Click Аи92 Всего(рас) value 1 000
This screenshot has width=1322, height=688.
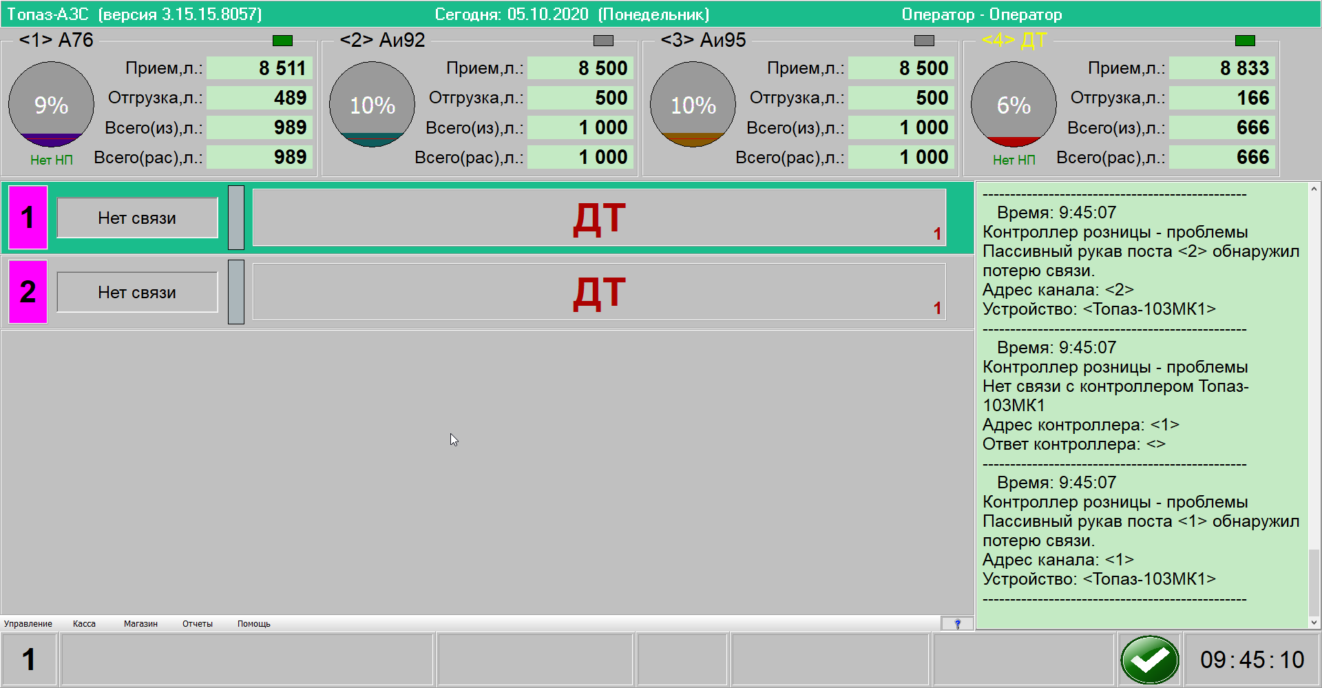[x=580, y=157]
